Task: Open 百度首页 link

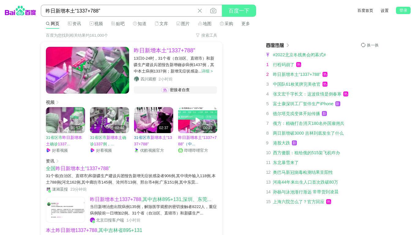Action: pyautogui.click(x=365, y=10)
